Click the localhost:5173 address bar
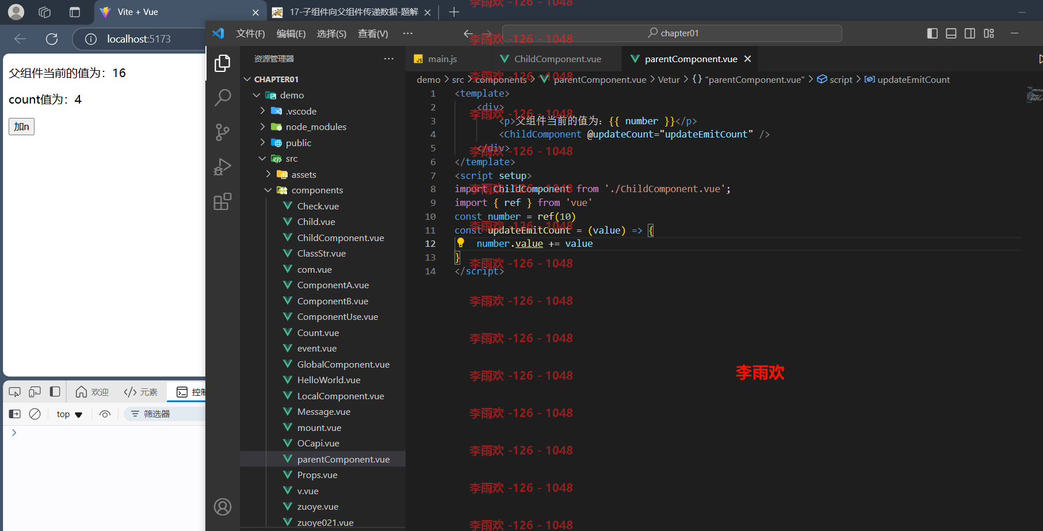Image resolution: width=1043 pixels, height=531 pixels. coord(139,39)
